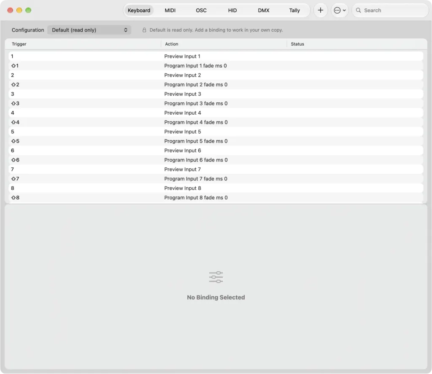This screenshot has height=374, width=432.
Task: Click the plus add binding button
Action: tap(320, 11)
